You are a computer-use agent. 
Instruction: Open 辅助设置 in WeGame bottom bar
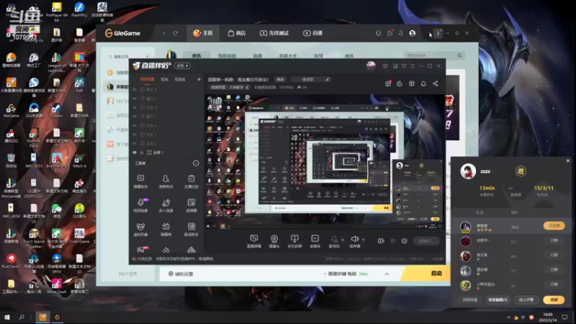point(181,274)
